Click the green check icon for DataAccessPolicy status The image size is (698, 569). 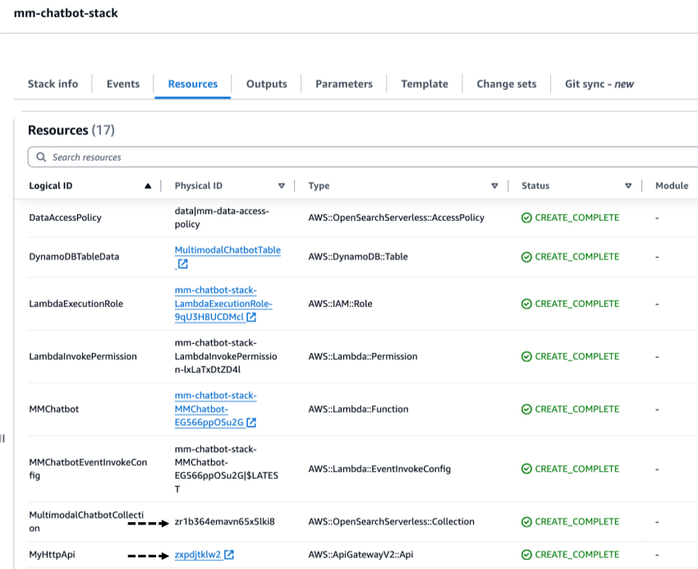pos(526,217)
